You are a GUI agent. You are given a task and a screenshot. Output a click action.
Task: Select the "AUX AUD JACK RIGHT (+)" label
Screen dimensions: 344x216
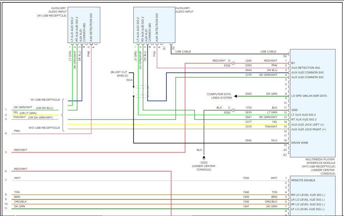pyautogui.click(x=308, y=129)
